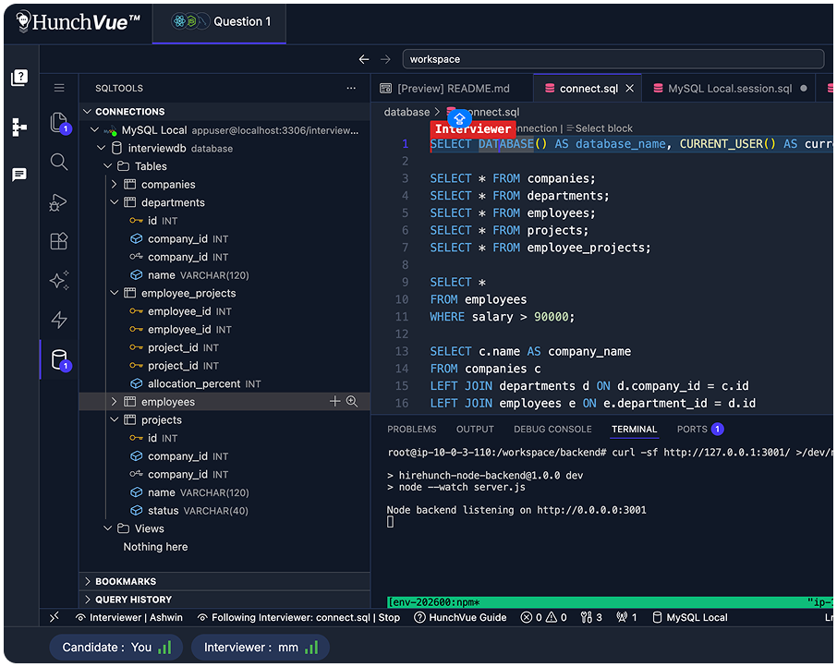The height and width of the screenshot is (667, 837).
Task: Open the SQLTools database icon in activity bar
Action: 60,359
